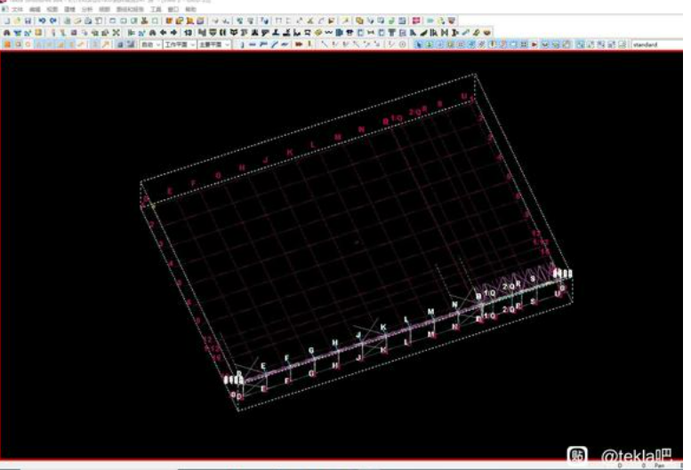Open the 文件 (File) menu
The image size is (691, 470).
coord(17,9)
